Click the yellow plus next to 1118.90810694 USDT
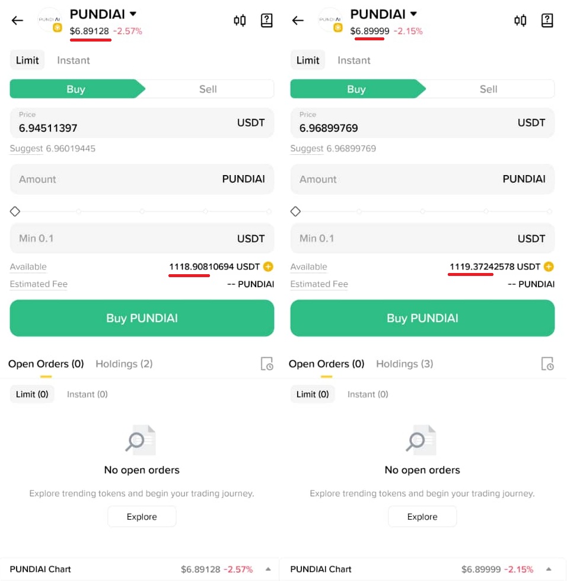This screenshot has width=567, height=581. point(268,267)
